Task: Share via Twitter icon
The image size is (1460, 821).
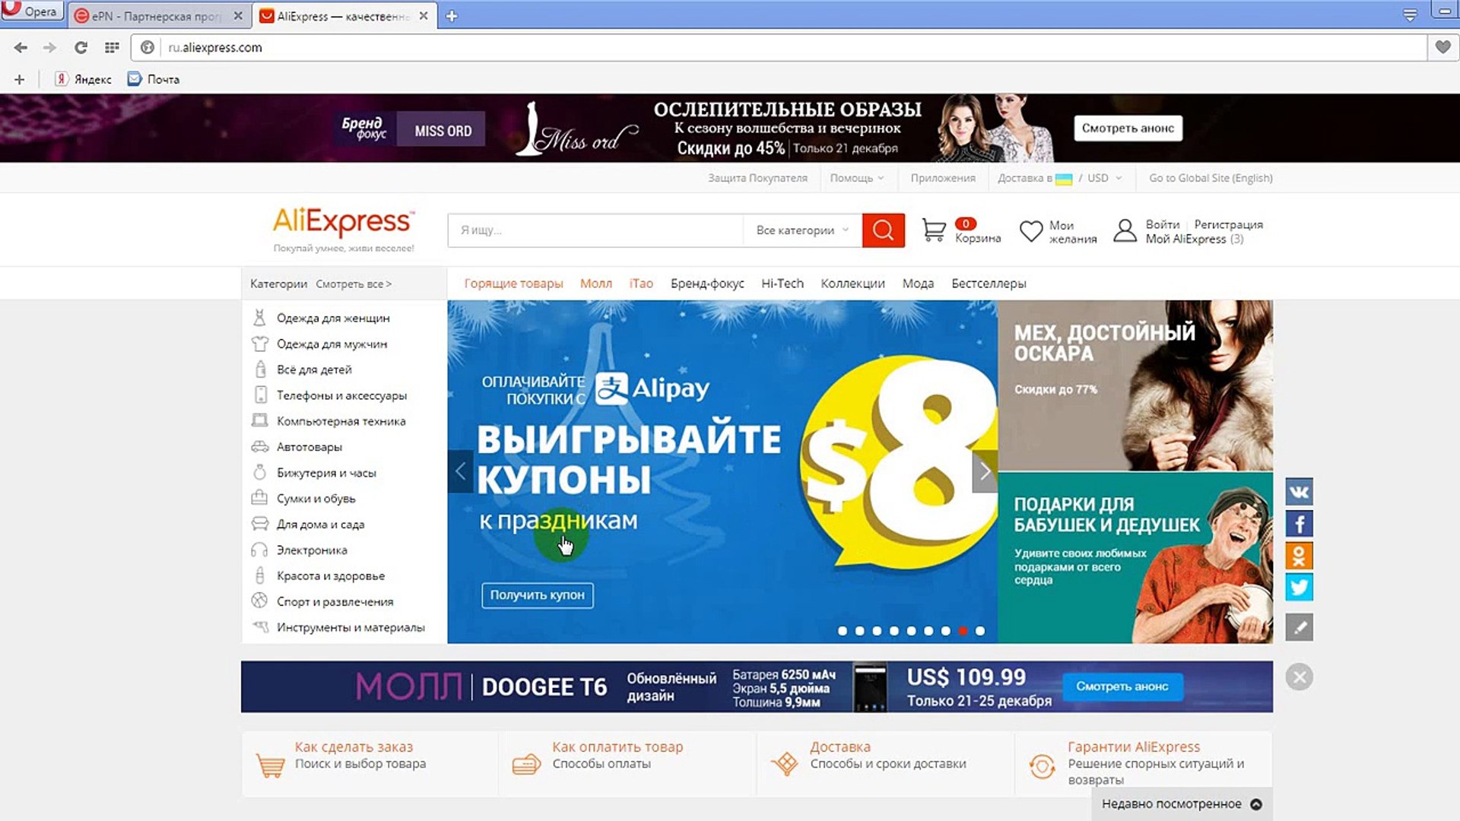Action: (1299, 587)
